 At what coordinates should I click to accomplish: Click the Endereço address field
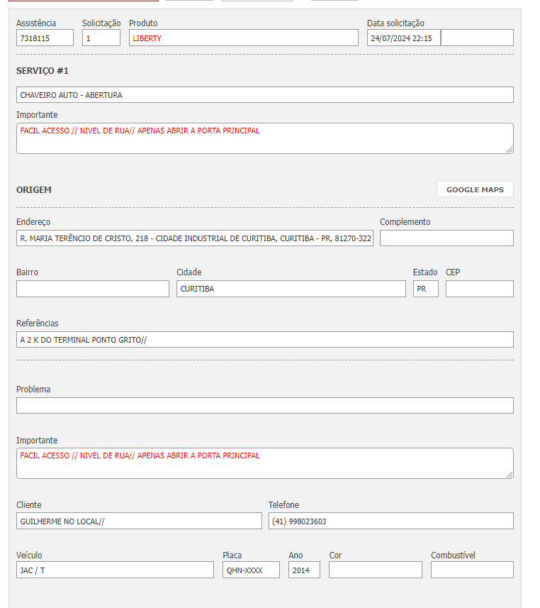pyautogui.click(x=195, y=238)
